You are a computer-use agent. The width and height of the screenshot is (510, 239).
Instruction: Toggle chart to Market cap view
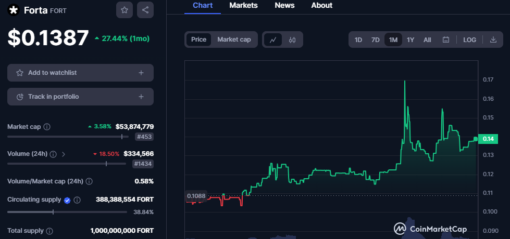pos(234,39)
